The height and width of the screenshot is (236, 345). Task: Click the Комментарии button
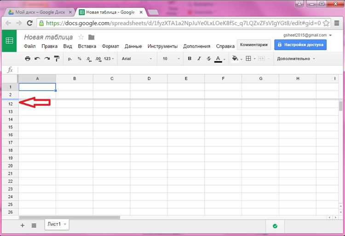pyautogui.click(x=253, y=45)
